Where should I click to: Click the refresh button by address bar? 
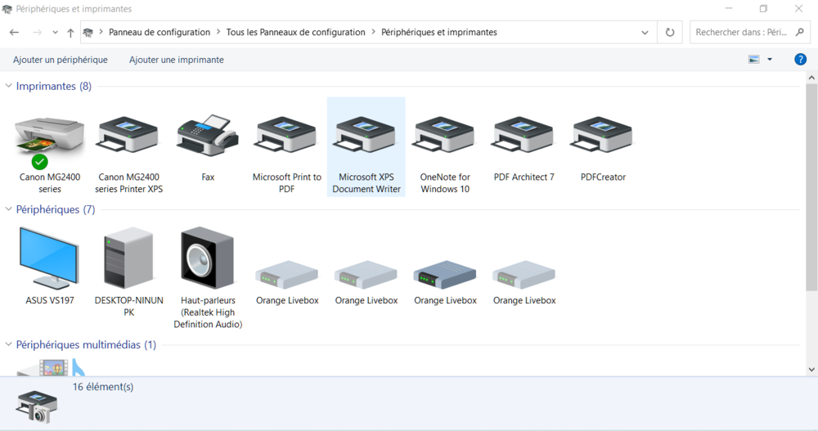point(670,33)
